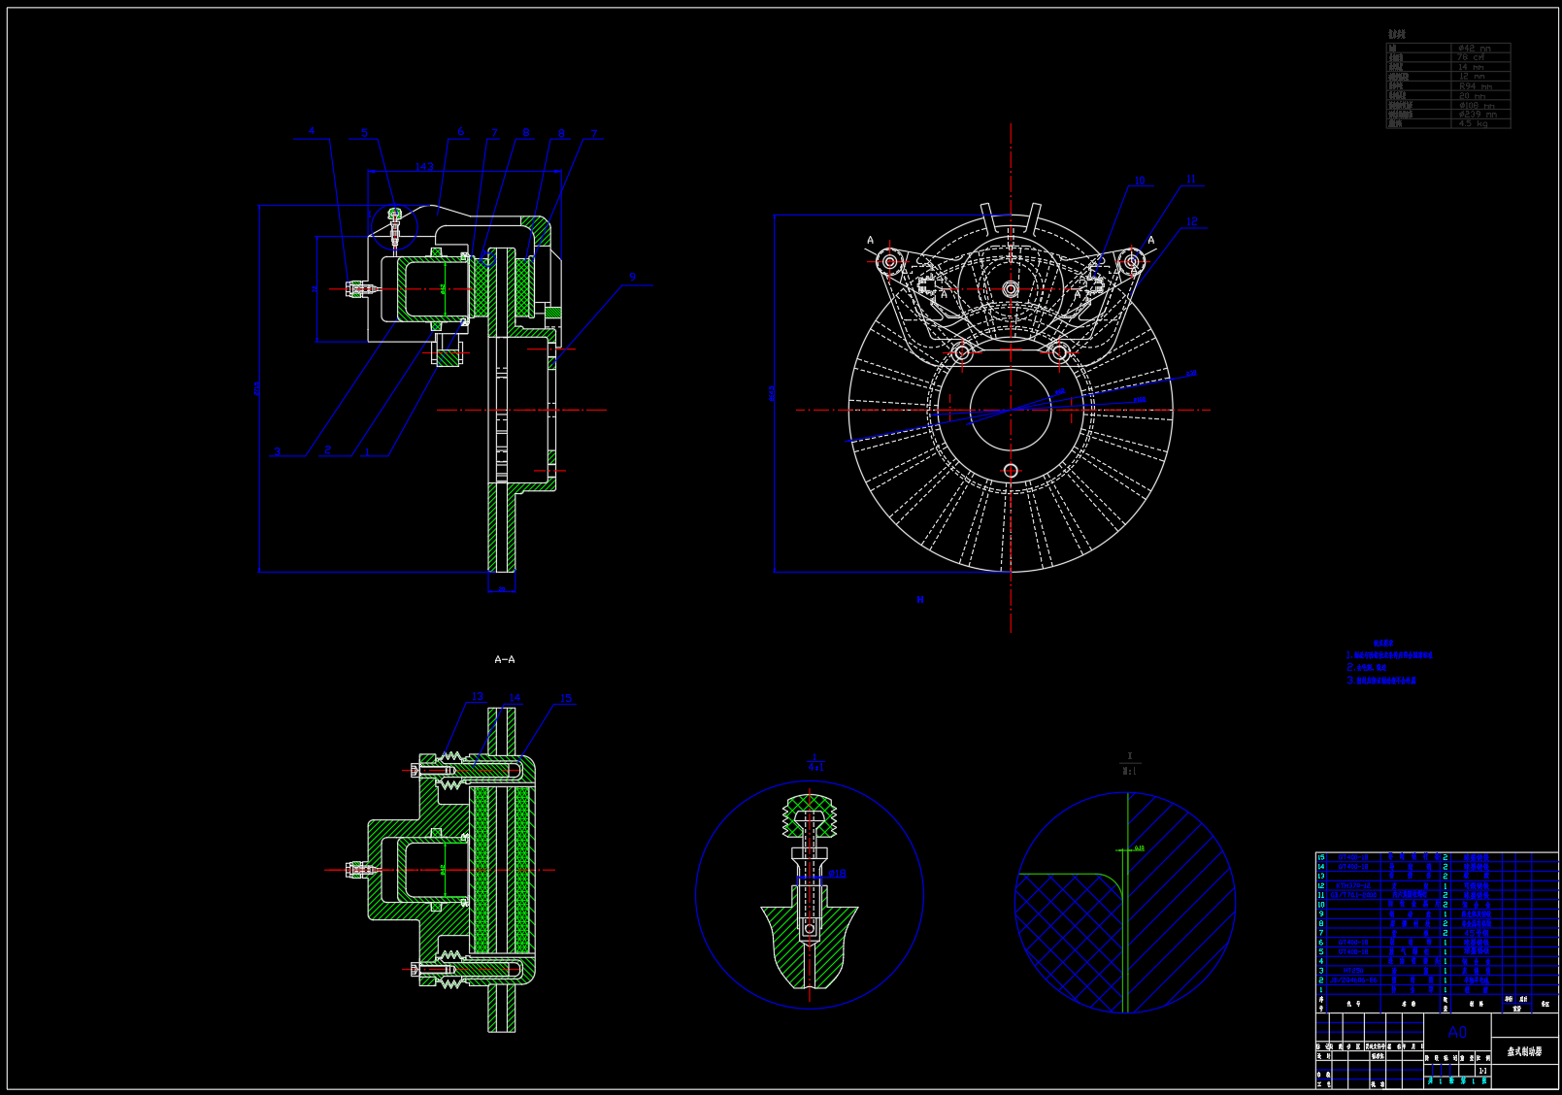Select part callout number 15
This screenshot has height=1095, width=1562.
tap(566, 698)
